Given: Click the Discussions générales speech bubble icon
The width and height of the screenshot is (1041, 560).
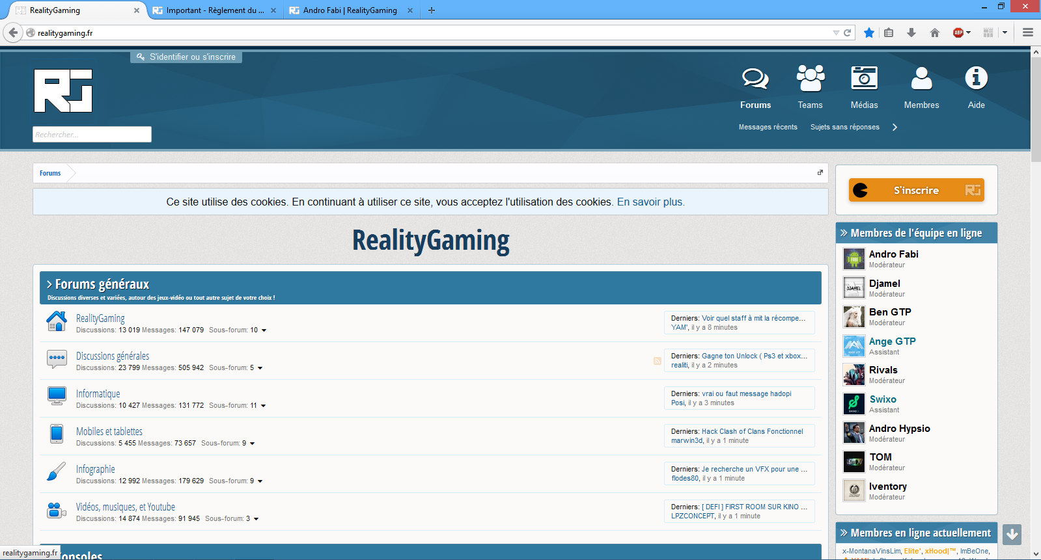Looking at the screenshot, I should [x=57, y=358].
